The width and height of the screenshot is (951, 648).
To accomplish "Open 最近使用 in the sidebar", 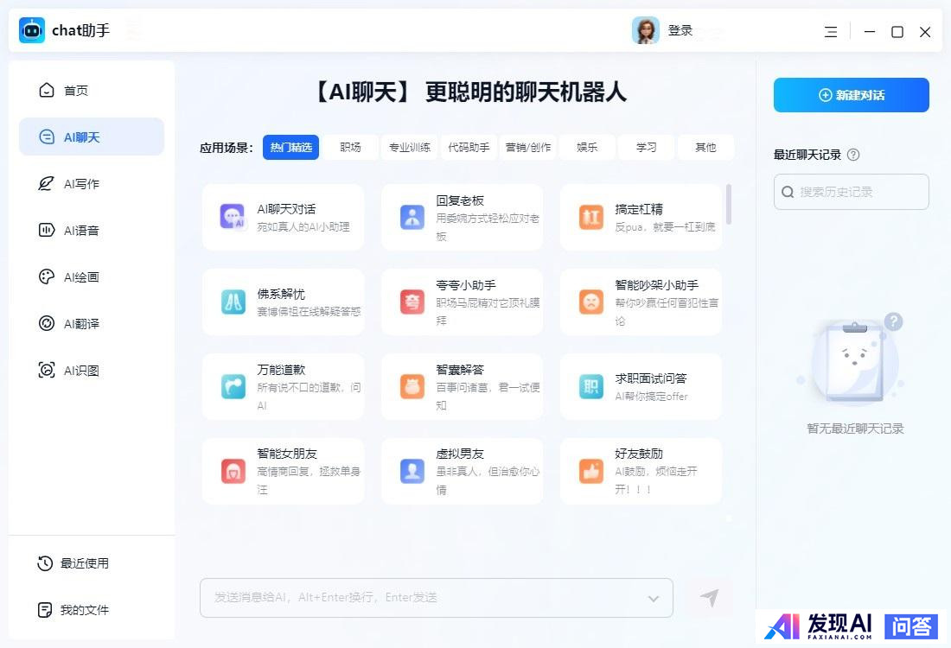I will tap(84, 563).
